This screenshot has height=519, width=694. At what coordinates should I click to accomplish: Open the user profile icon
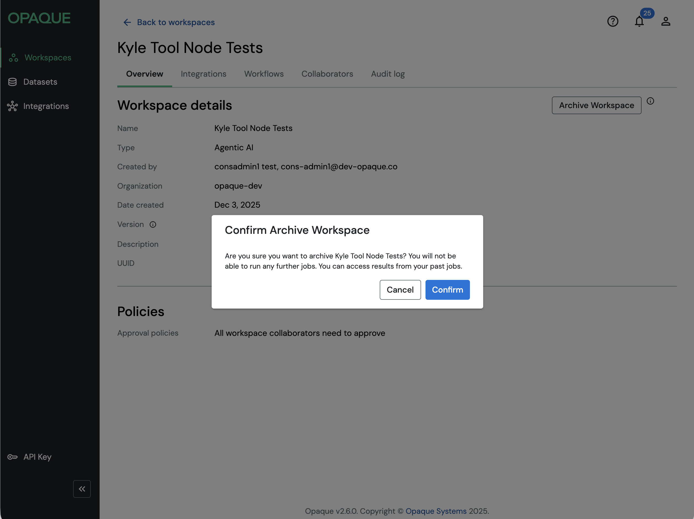pos(666,21)
